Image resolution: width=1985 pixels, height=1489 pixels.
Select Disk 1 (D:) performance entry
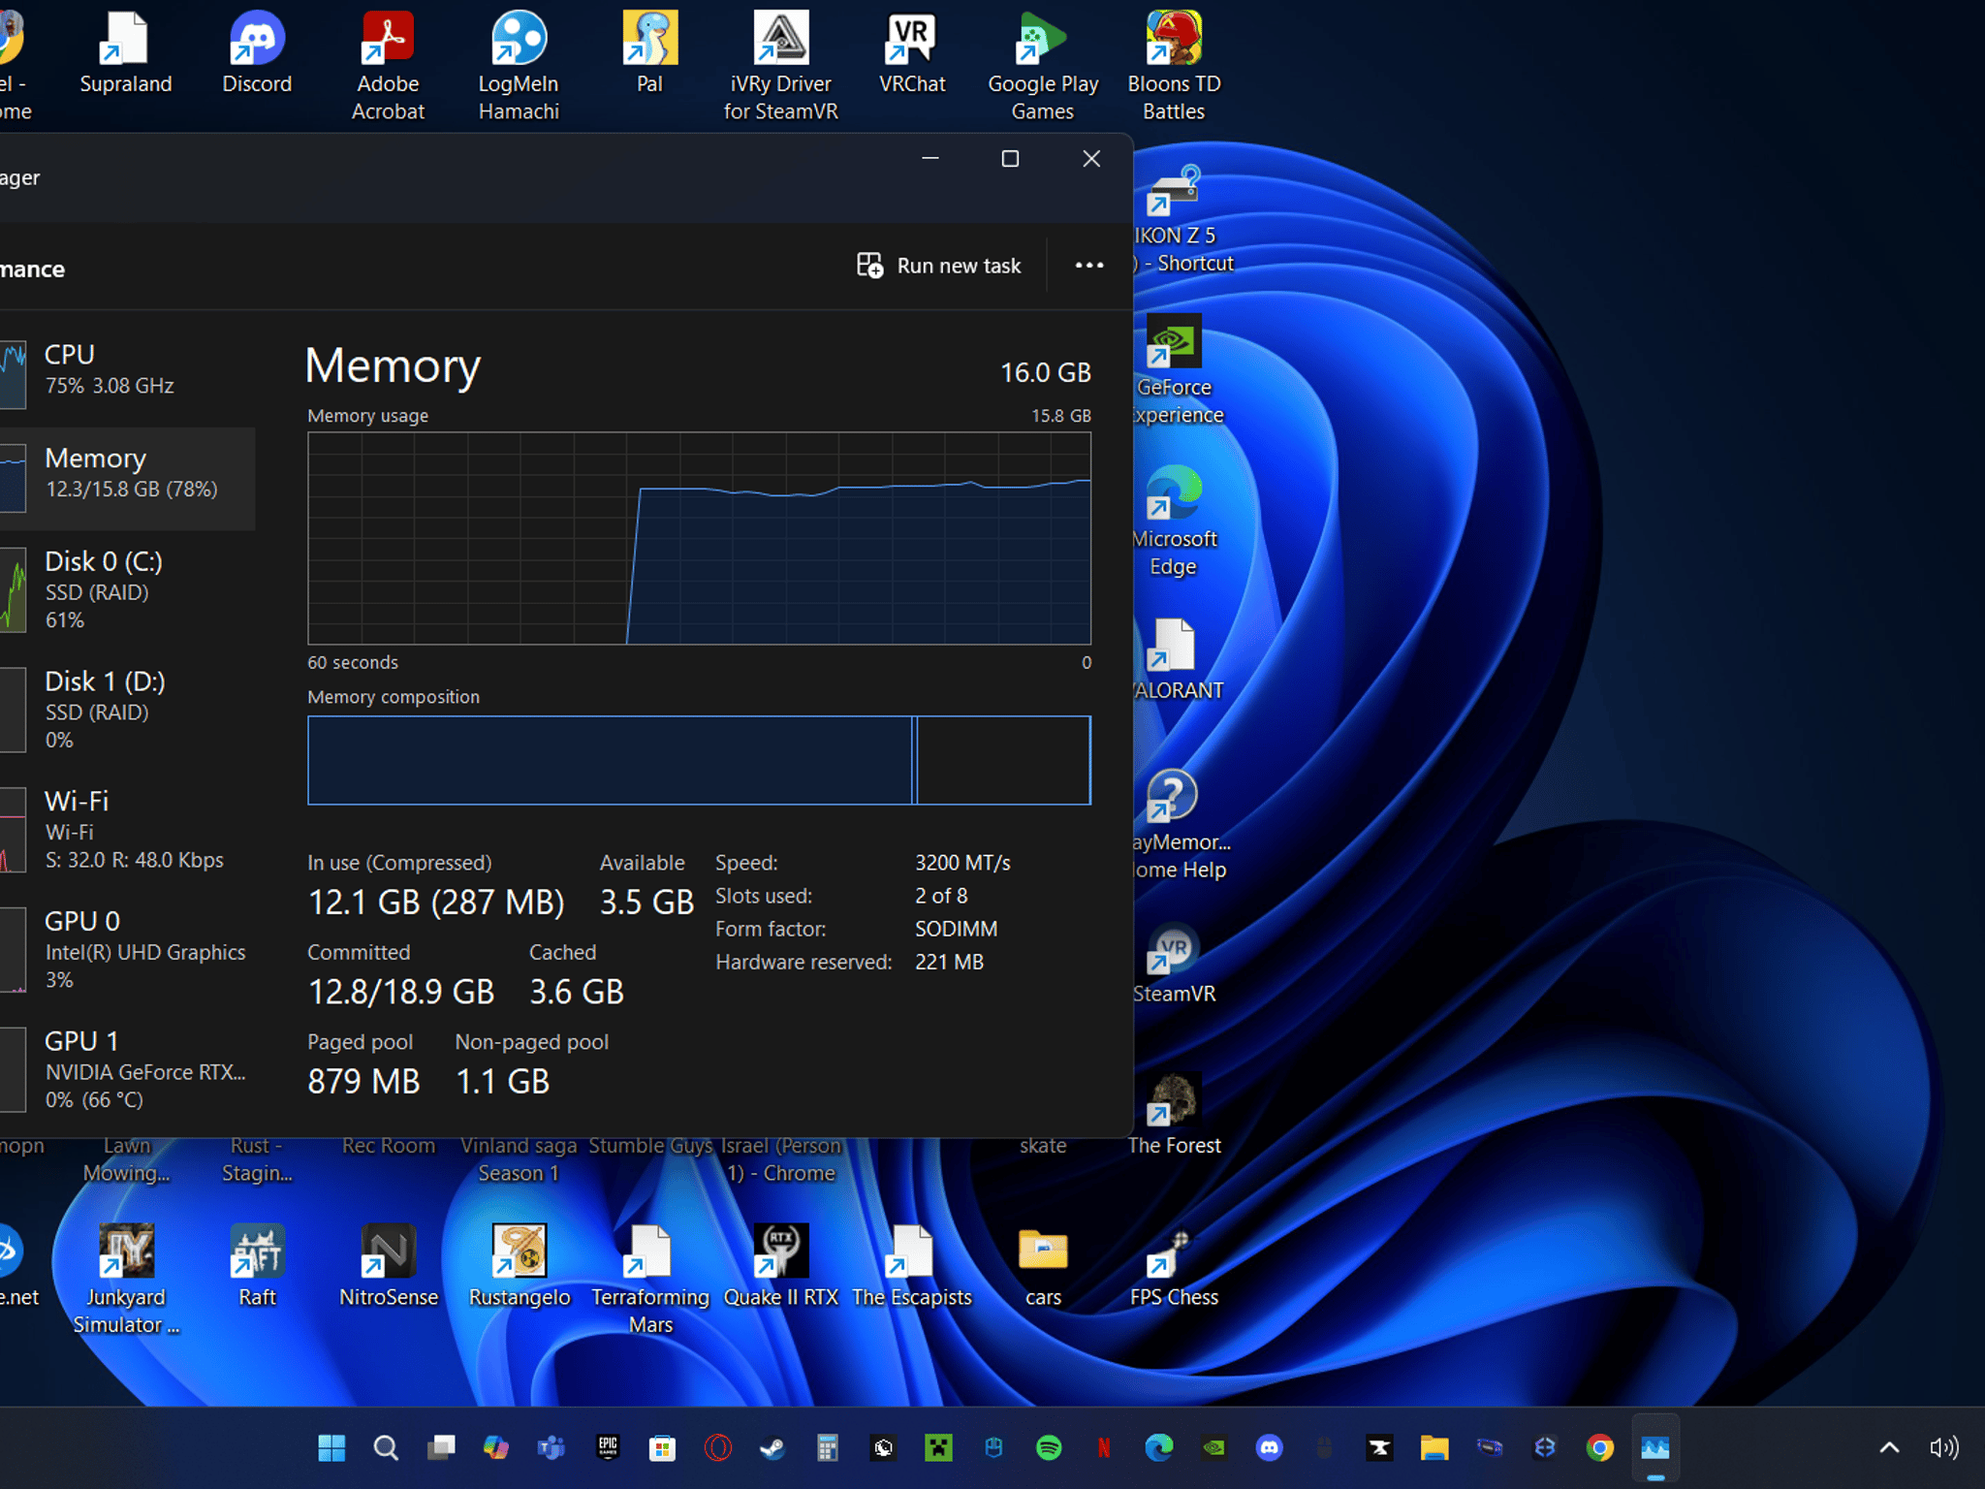128,710
